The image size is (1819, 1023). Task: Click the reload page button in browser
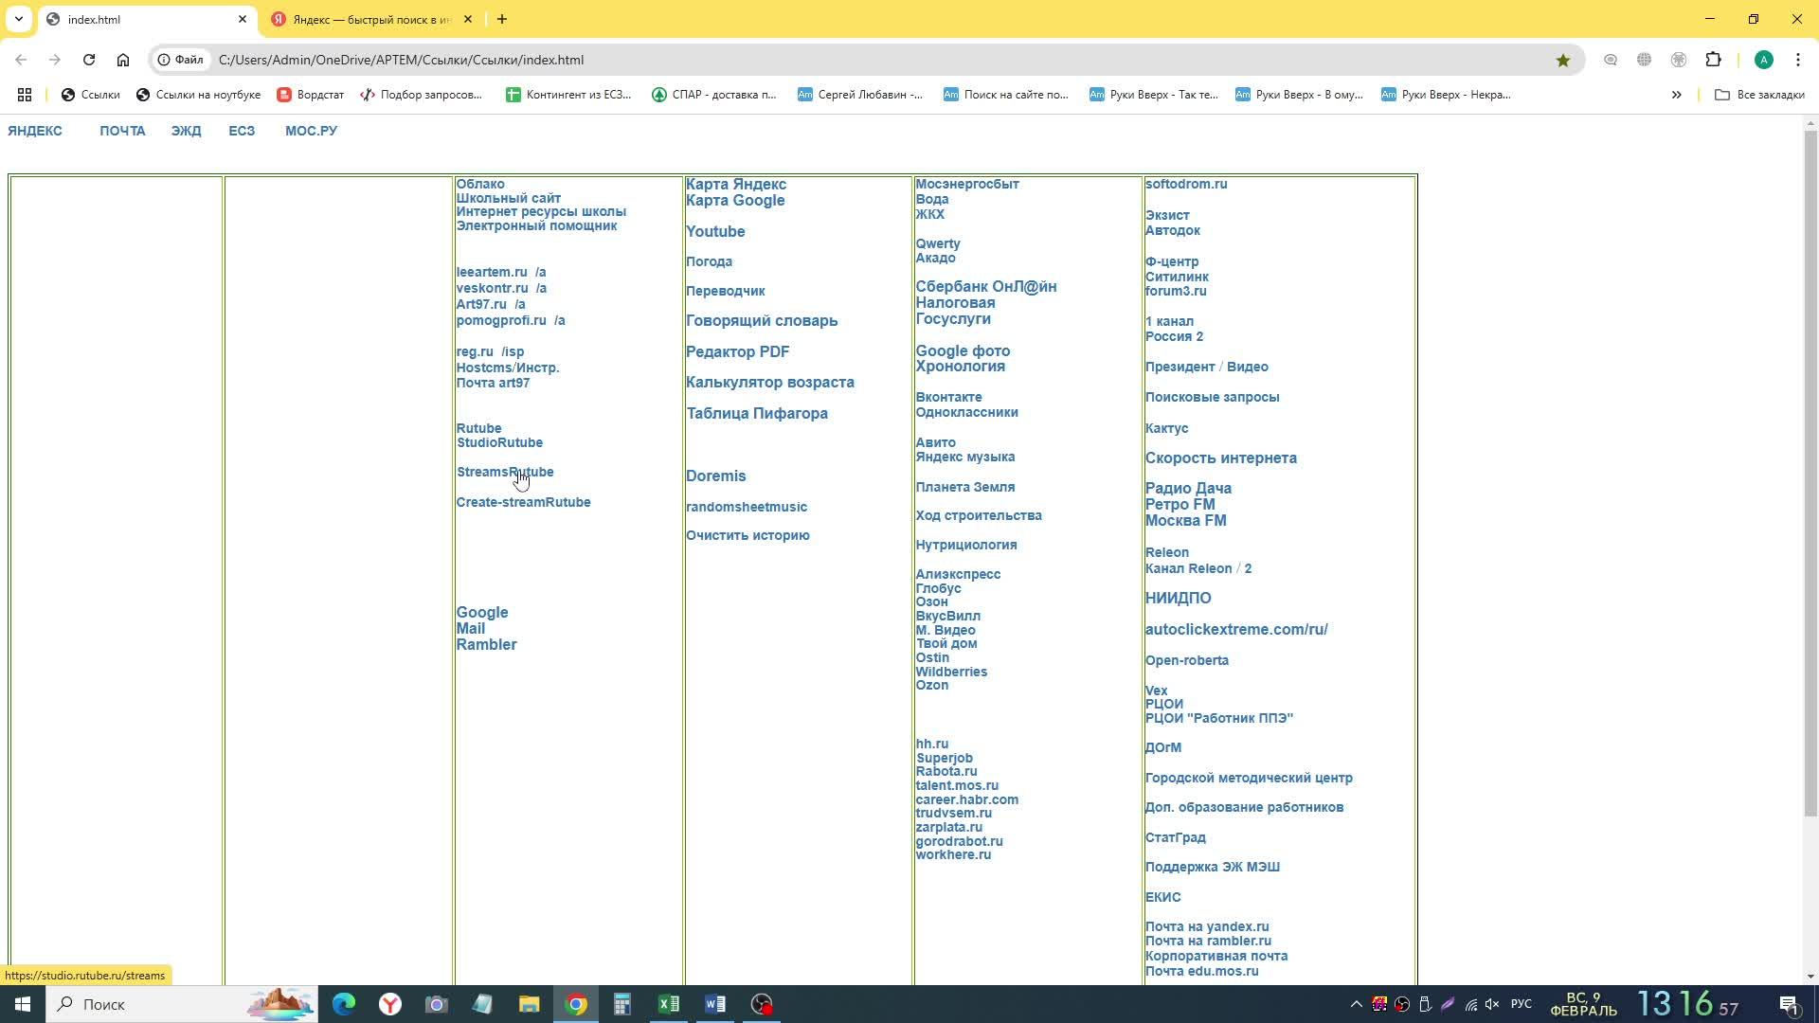(89, 60)
